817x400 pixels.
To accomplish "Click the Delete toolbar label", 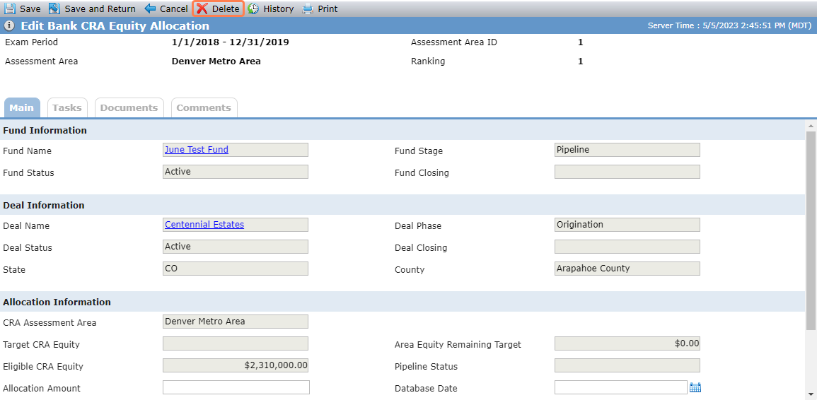I will pos(226,9).
